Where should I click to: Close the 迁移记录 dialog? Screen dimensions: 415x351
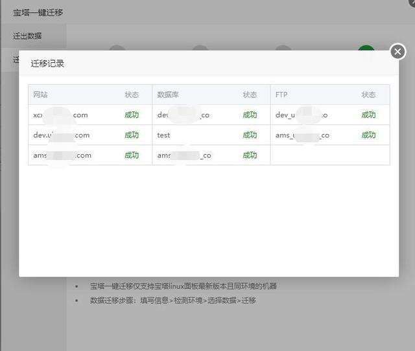397,52
